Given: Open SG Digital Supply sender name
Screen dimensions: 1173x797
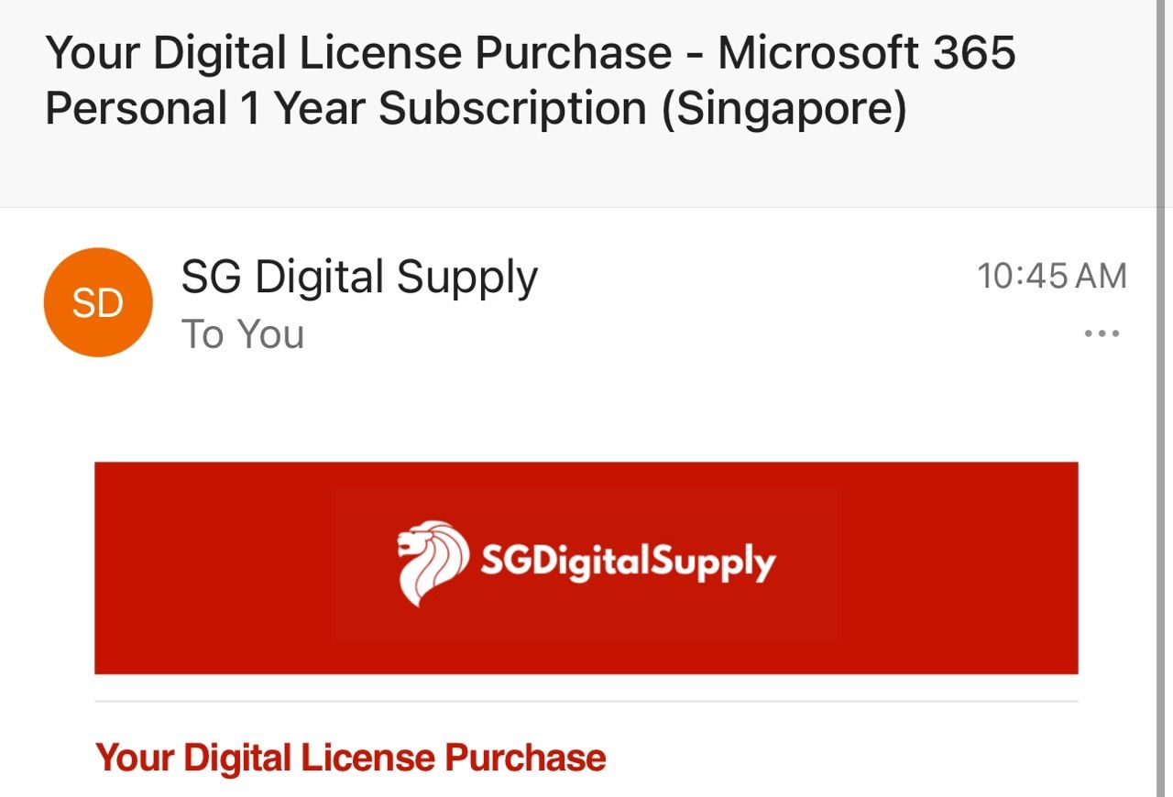Looking at the screenshot, I should (x=359, y=278).
